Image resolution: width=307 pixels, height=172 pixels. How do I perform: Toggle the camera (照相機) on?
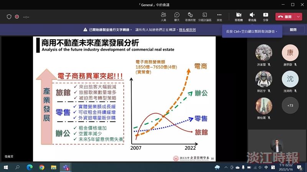pyautogui.click(x=239, y=17)
